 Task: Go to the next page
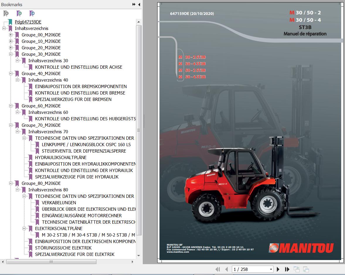click(278, 269)
